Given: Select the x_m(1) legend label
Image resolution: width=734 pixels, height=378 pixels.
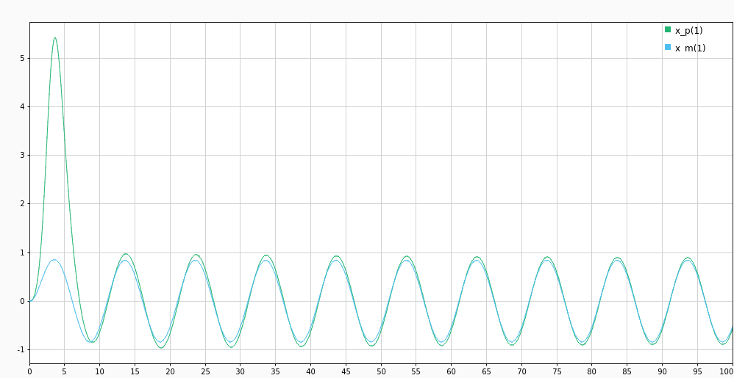Looking at the screenshot, I should tap(690, 48).
